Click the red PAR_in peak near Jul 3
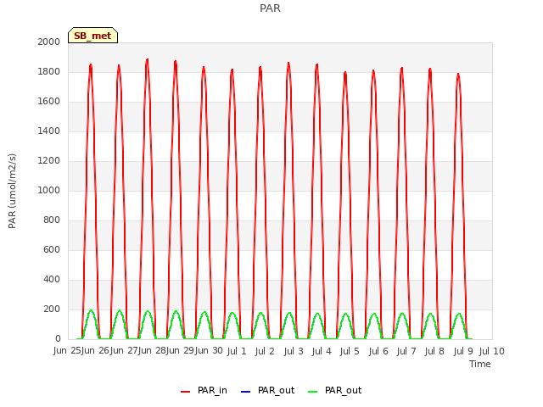Image resolution: width=543 pixels, height=407 pixels. [288, 64]
